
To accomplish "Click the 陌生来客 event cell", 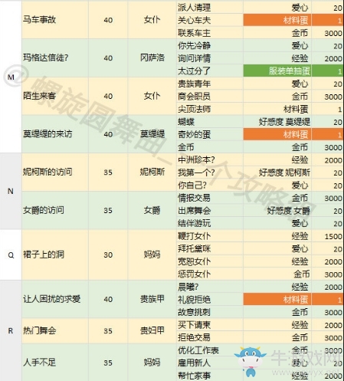I will click(x=55, y=96).
